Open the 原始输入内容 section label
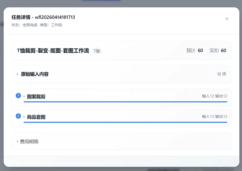 click(x=35, y=74)
